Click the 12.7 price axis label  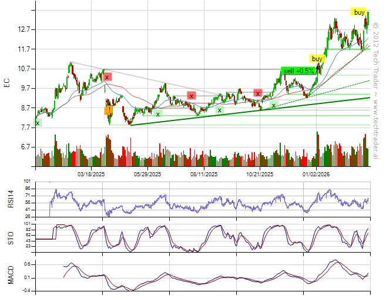click(24, 29)
